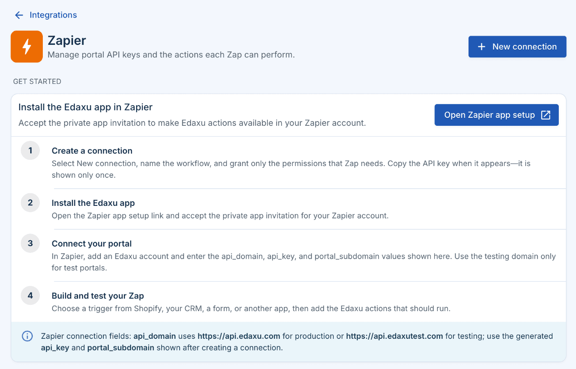Create a New connection
576x369 pixels.
click(517, 47)
